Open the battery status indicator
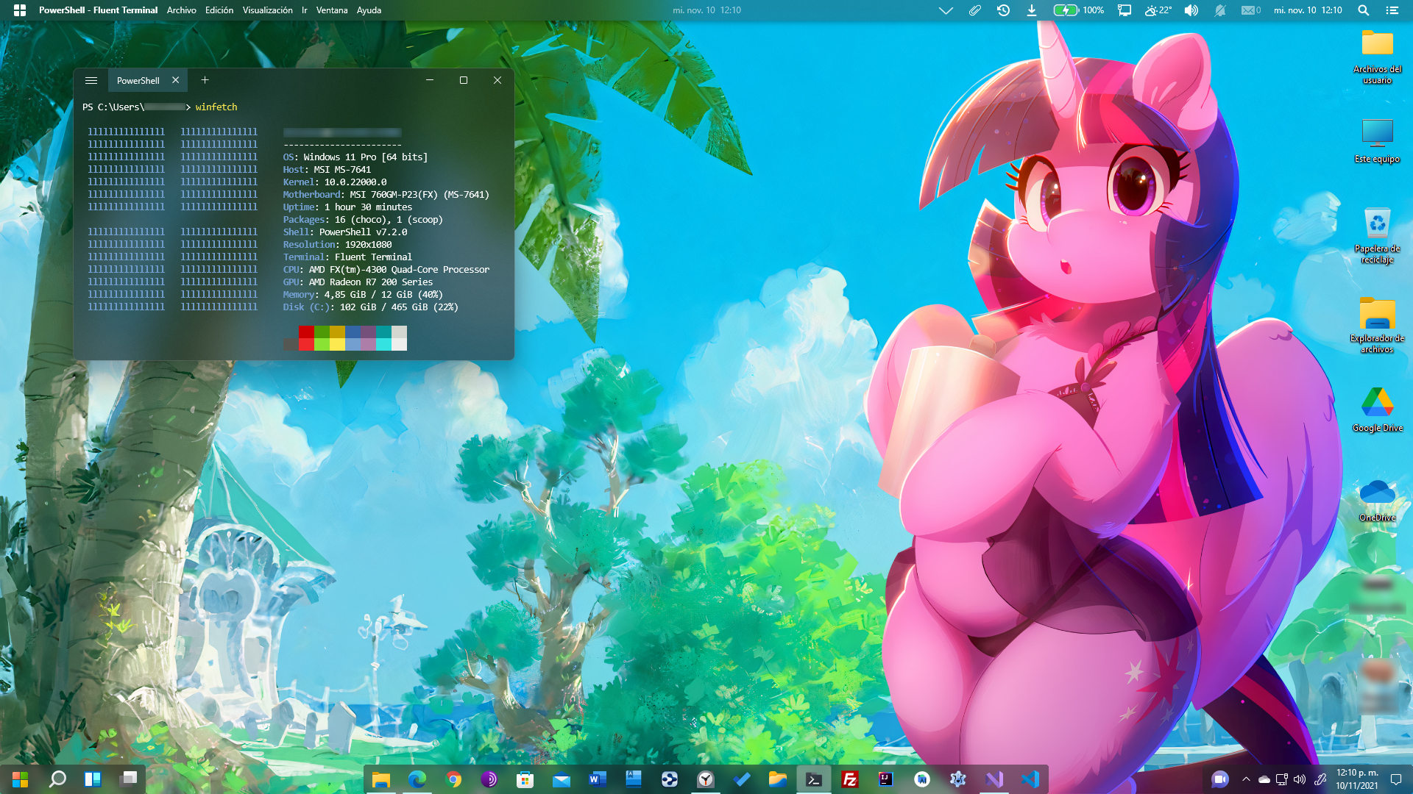 [1078, 10]
